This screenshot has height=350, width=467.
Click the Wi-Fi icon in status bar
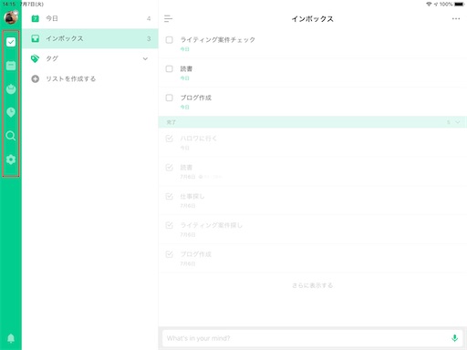pyautogui.click(x=429, y=5)
